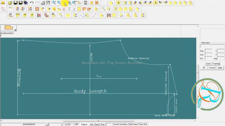The image size is (225, 126).
Task: Click the orange concentric square offset icon
Action: [37, 9]
